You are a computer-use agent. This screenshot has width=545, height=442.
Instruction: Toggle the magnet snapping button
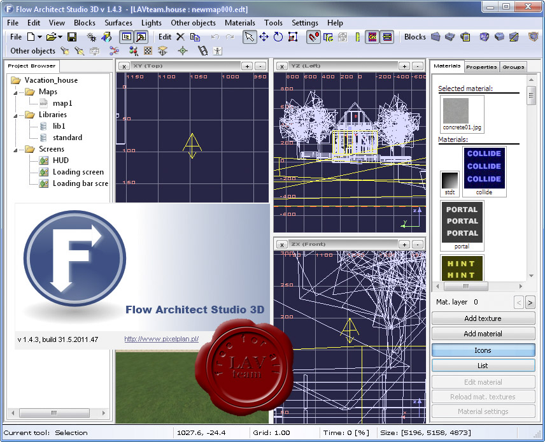click(x=313, y=37)
